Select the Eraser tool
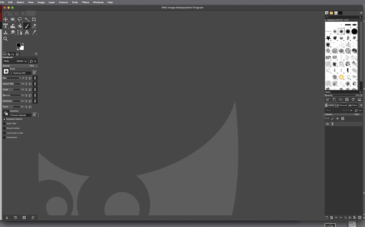365x227 pixels. point(34,26)
